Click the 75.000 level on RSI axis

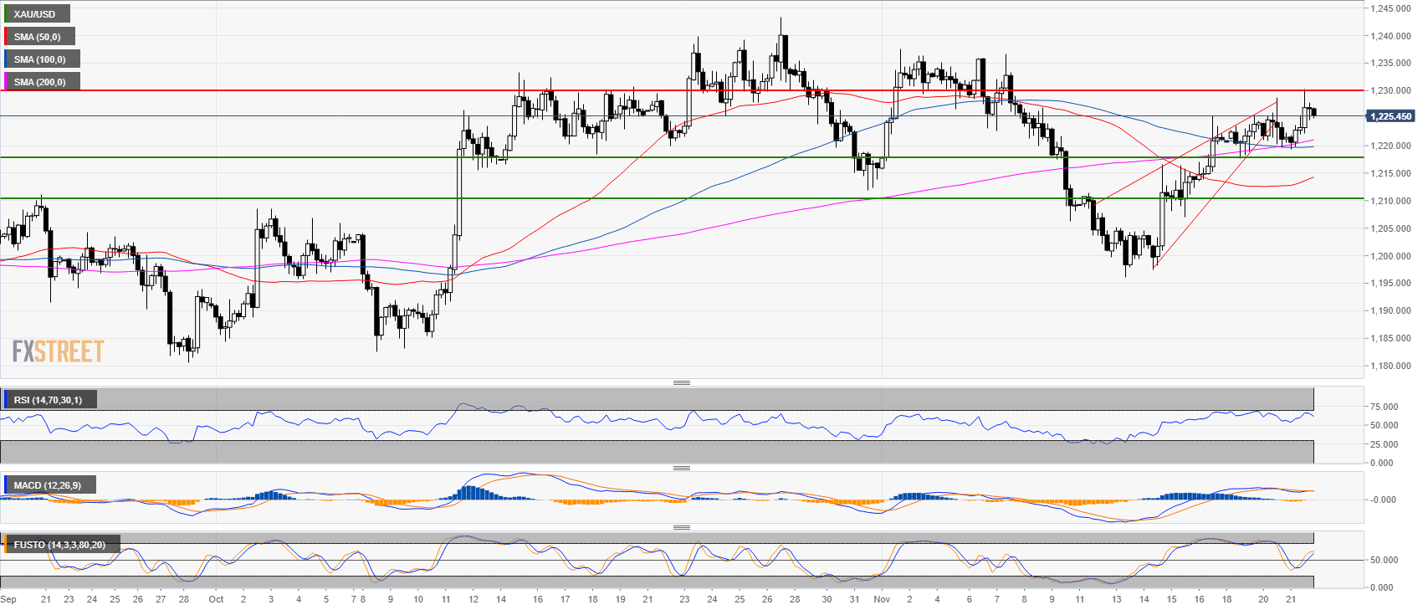click(x=1384, y=407)
